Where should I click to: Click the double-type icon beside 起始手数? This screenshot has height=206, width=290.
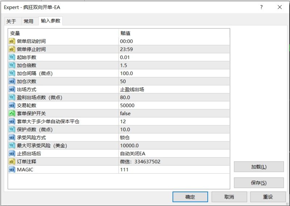12,57
